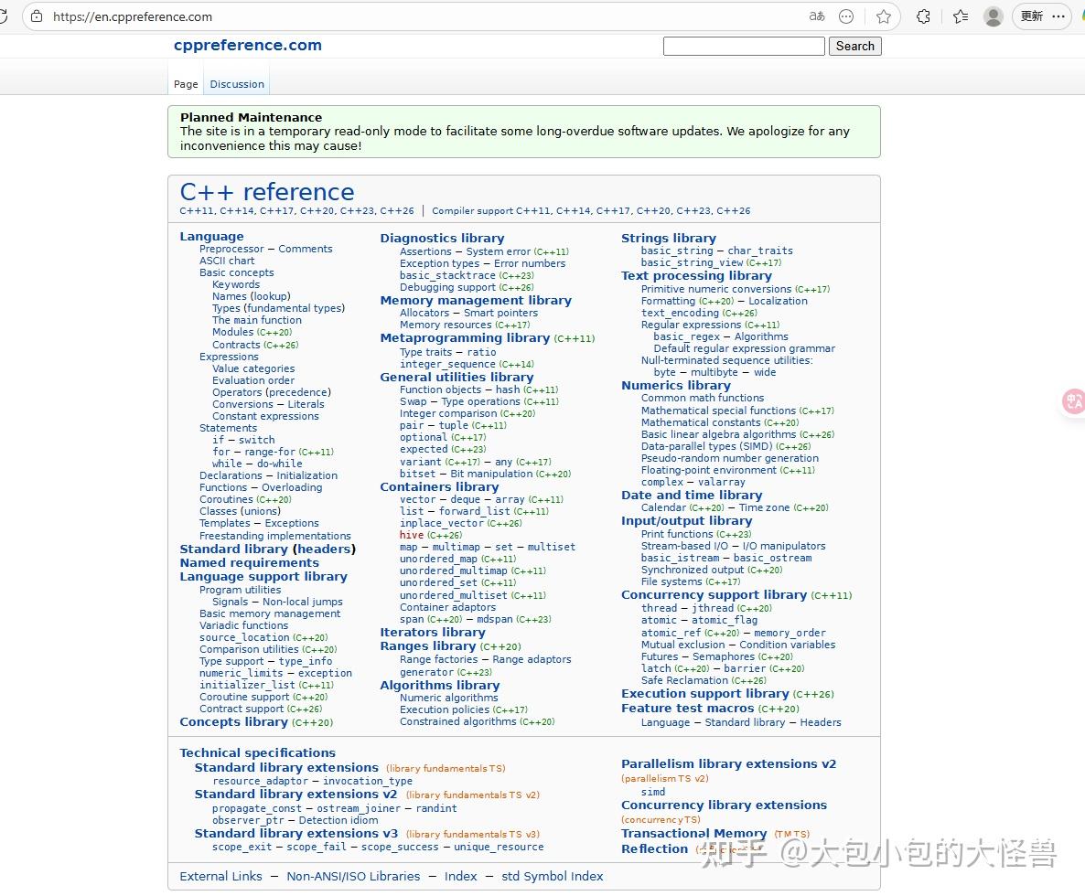Open the Regular expressions link
Viewport: 1085px width, 896px height.
[x=692, y=325]
